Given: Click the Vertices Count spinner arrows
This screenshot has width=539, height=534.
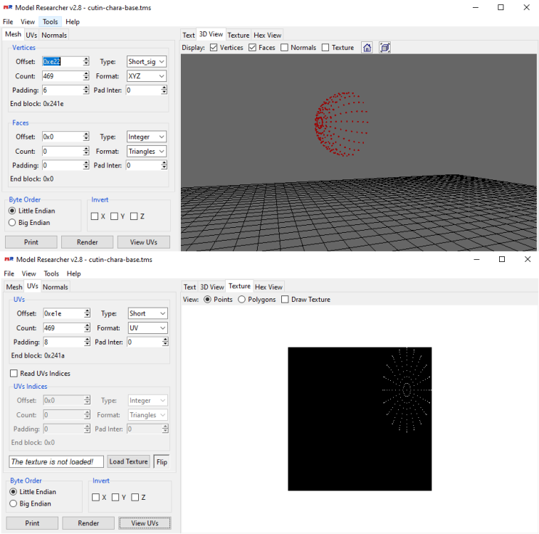Looking at the screenshot, I should [86, 76].
